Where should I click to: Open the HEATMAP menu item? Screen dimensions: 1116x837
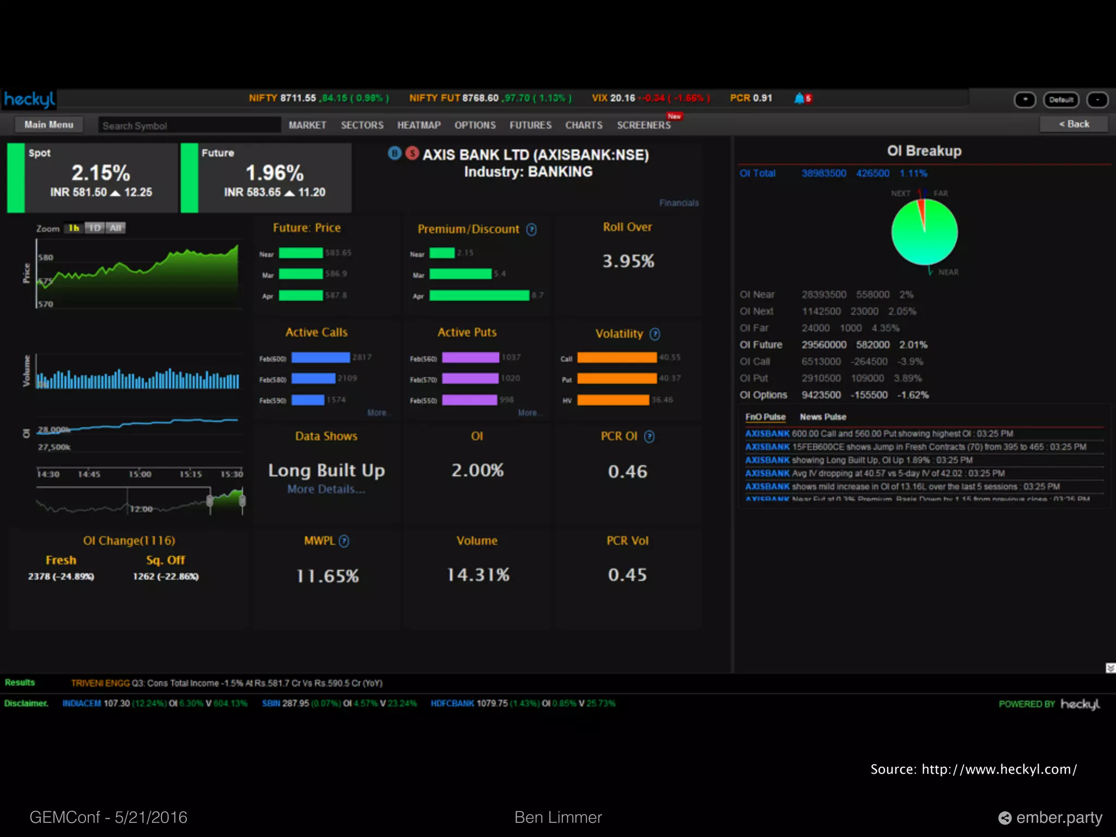[x=418, y=125]
